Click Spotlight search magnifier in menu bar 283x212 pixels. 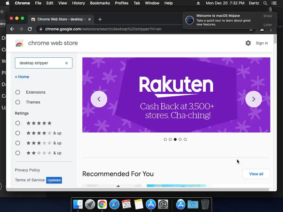tap(265, 3)
